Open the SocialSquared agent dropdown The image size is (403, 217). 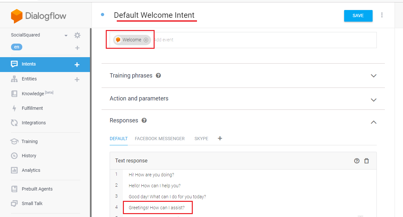pyautogui.click(x=66, y=35)
